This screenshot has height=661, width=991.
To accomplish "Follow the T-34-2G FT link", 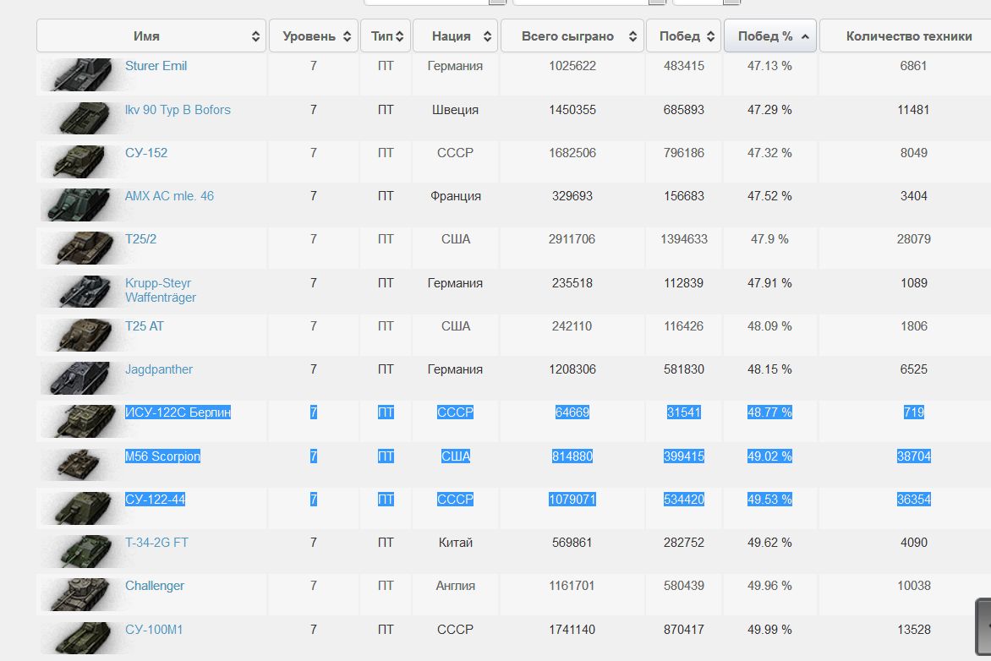I will (x=156, y=543).
